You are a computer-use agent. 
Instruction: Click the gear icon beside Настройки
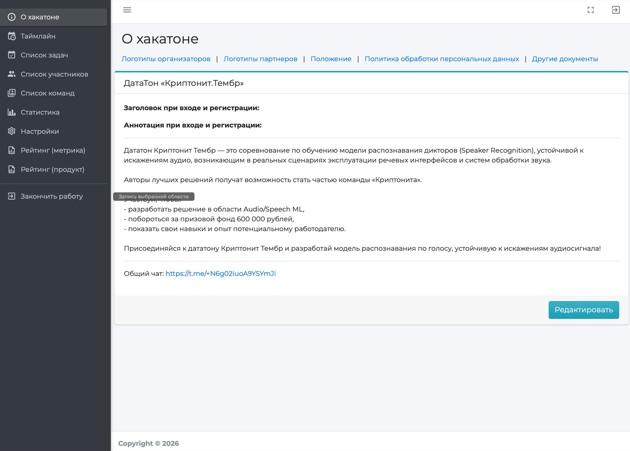[x=11, y=131]
